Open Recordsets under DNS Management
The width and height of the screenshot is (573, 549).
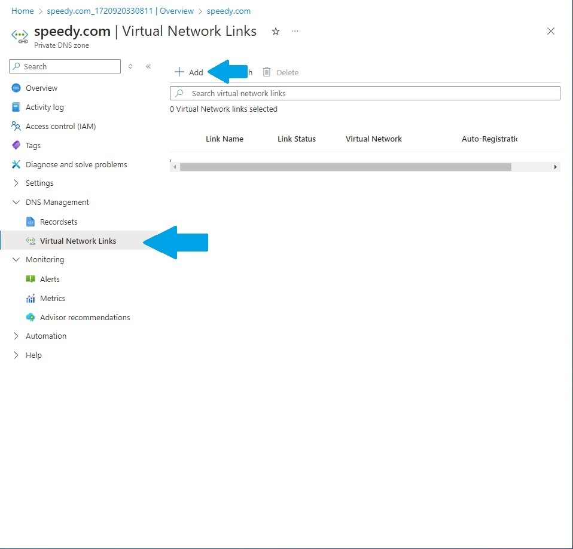tap(60, 222)
